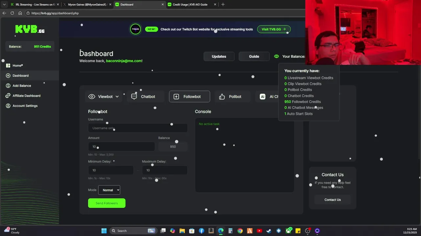Image resolution: width=421 pixels, height=236 pixels.
Task: Open YouTube from taskbar
Action: (259, 231)
